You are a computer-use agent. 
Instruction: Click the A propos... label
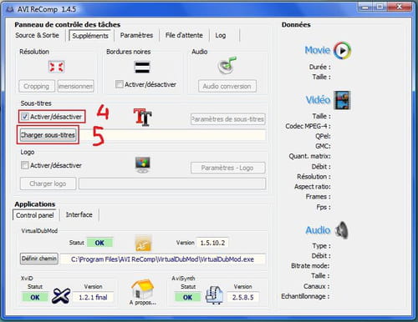click(x=143, y=303)
